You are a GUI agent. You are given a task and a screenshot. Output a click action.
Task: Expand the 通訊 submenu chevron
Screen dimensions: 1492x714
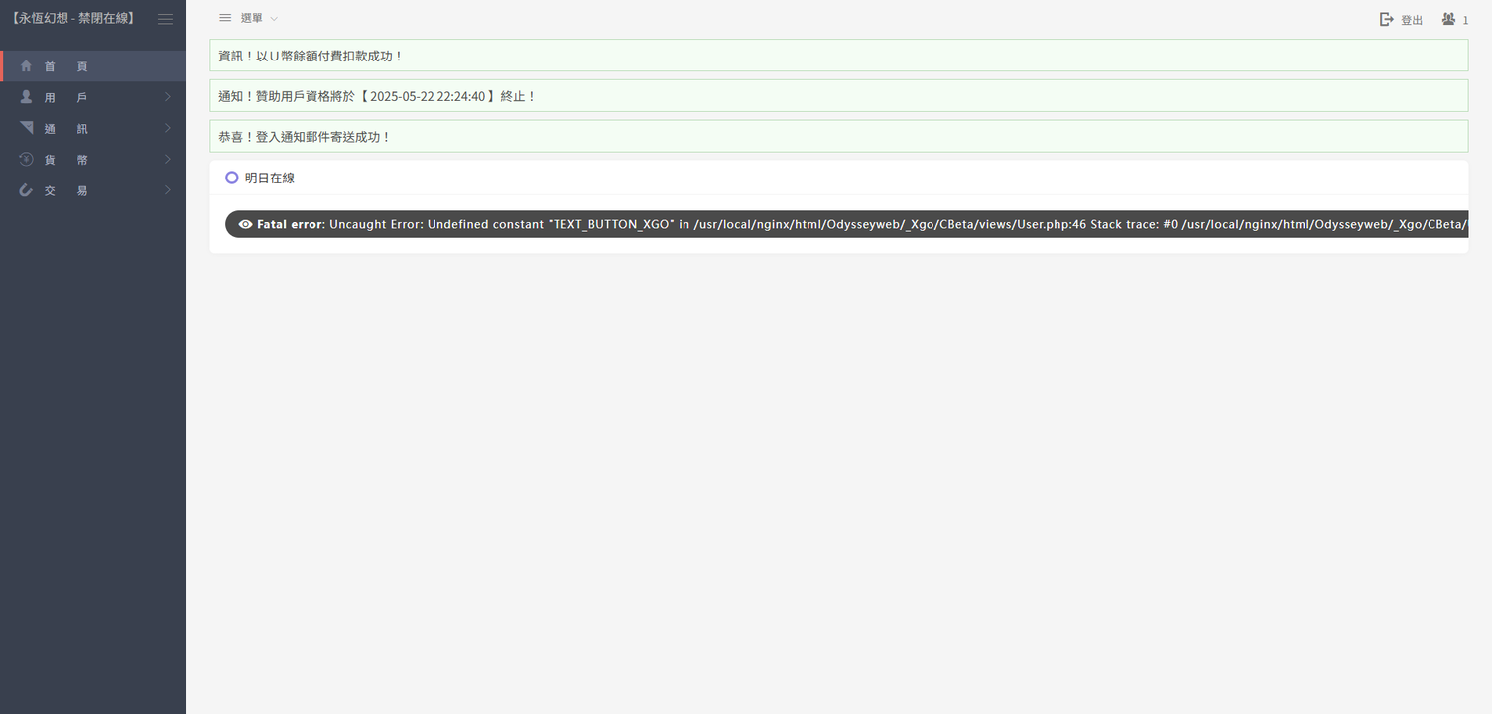[168, 128]
